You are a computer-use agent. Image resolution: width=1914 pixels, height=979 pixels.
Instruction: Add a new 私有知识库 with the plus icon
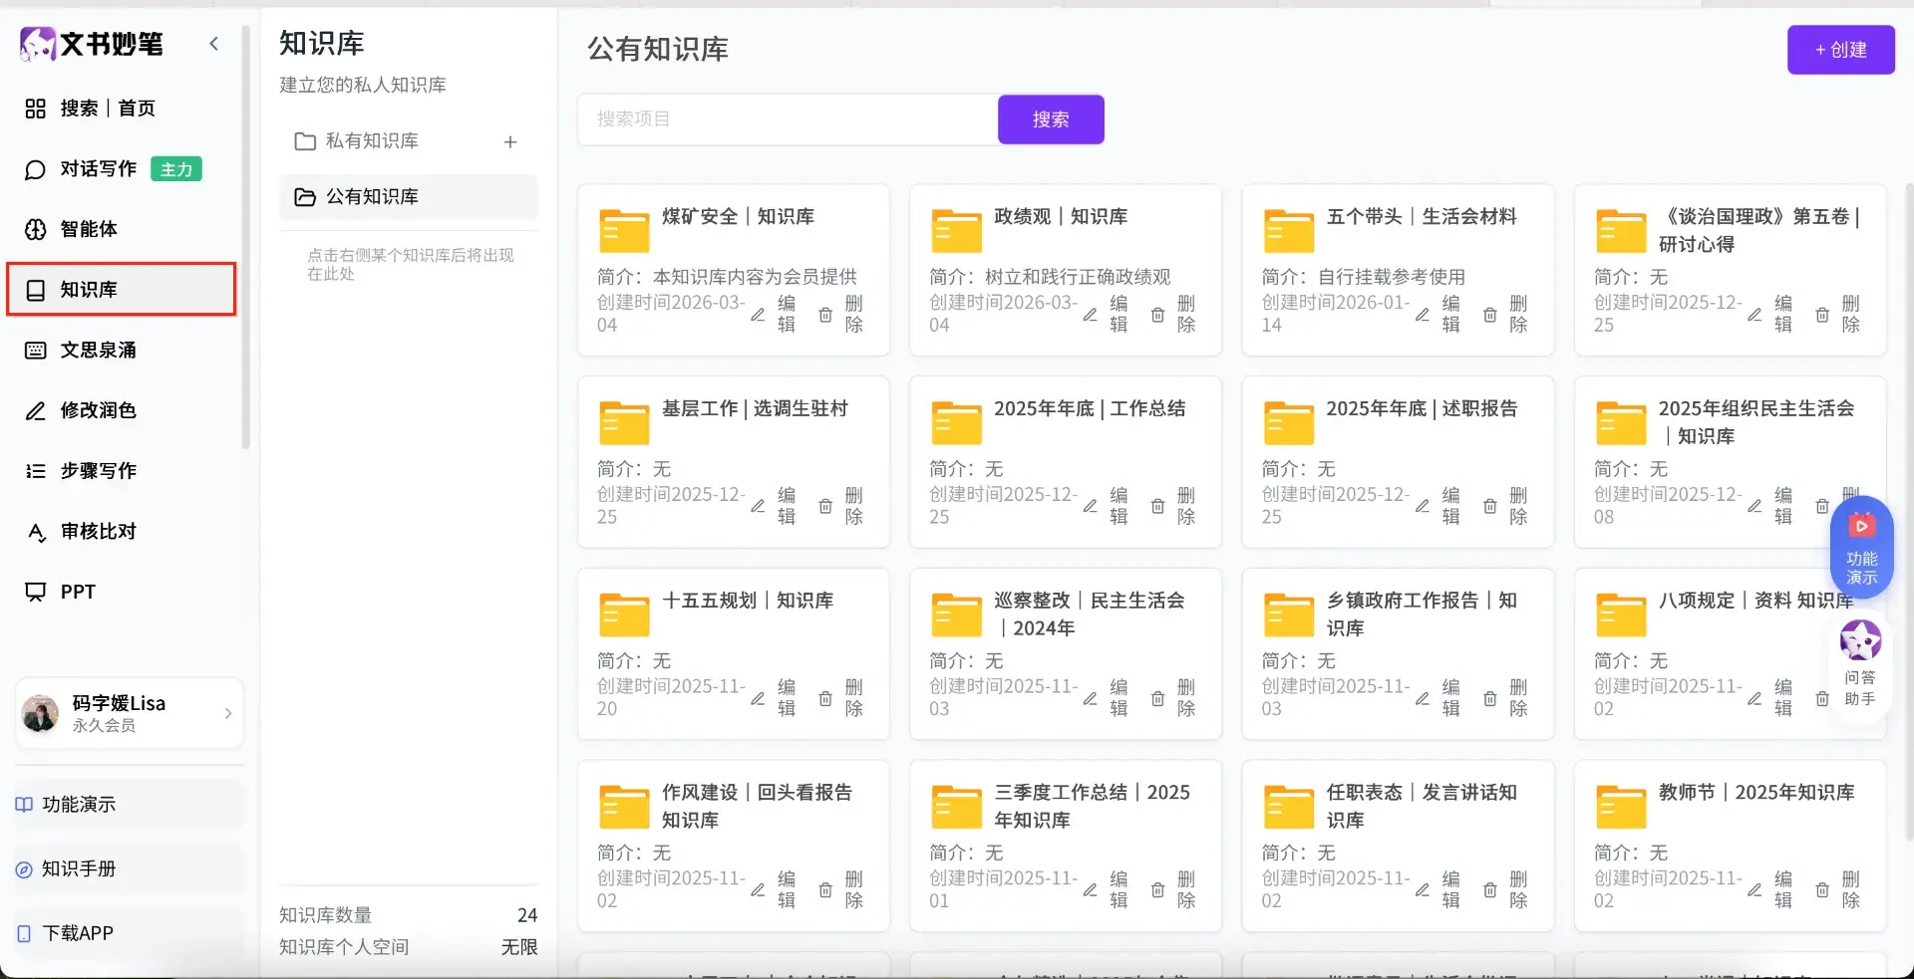[x=510, y=142]
